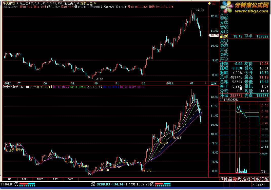Click the 华夏银行 stock name
Image resolution: width=271 pixels, height=190 pixels.
(9, 3)
